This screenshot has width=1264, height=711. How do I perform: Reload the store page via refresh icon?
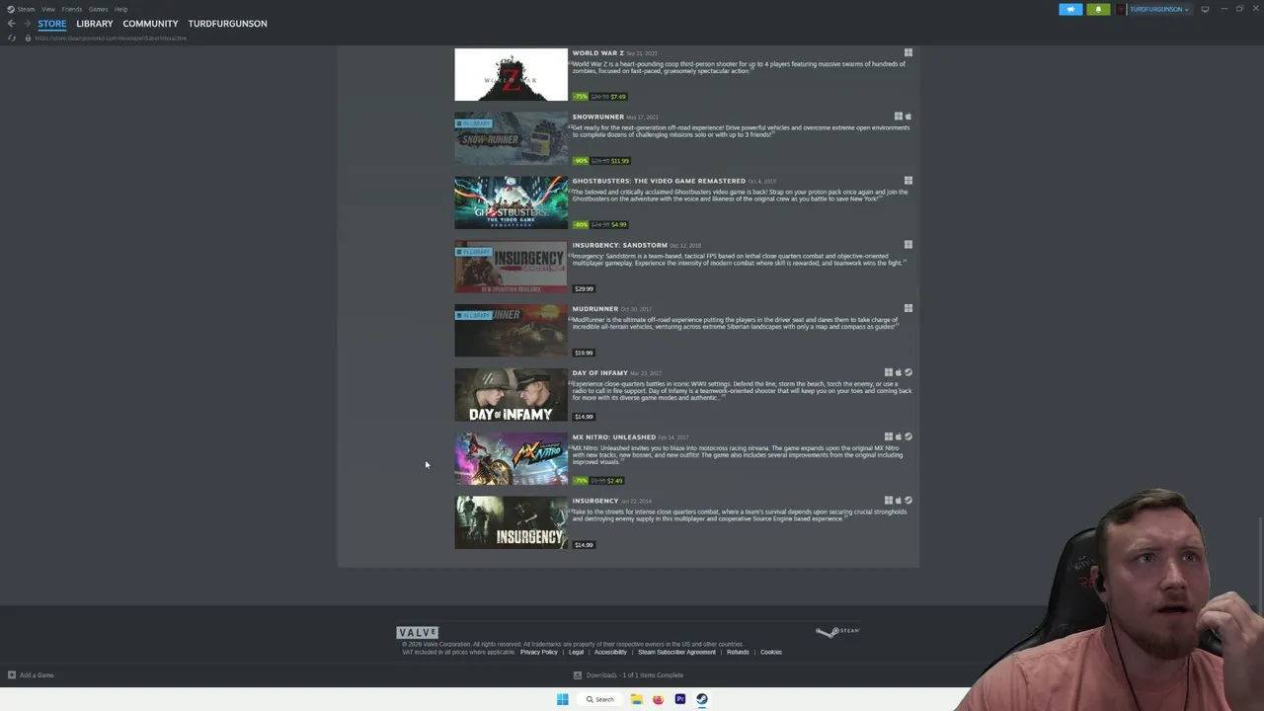[12, 38]
